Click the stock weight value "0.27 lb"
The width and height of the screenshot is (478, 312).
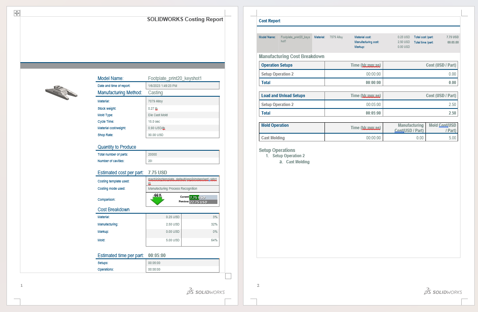[x=153, y=108]
